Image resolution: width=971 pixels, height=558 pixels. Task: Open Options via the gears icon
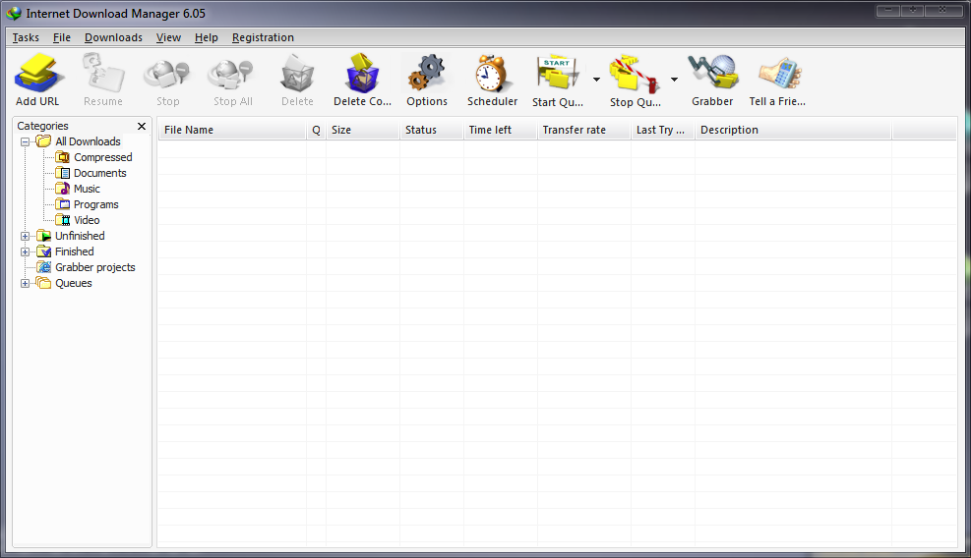pyautogui.click(x=427, y=73)
